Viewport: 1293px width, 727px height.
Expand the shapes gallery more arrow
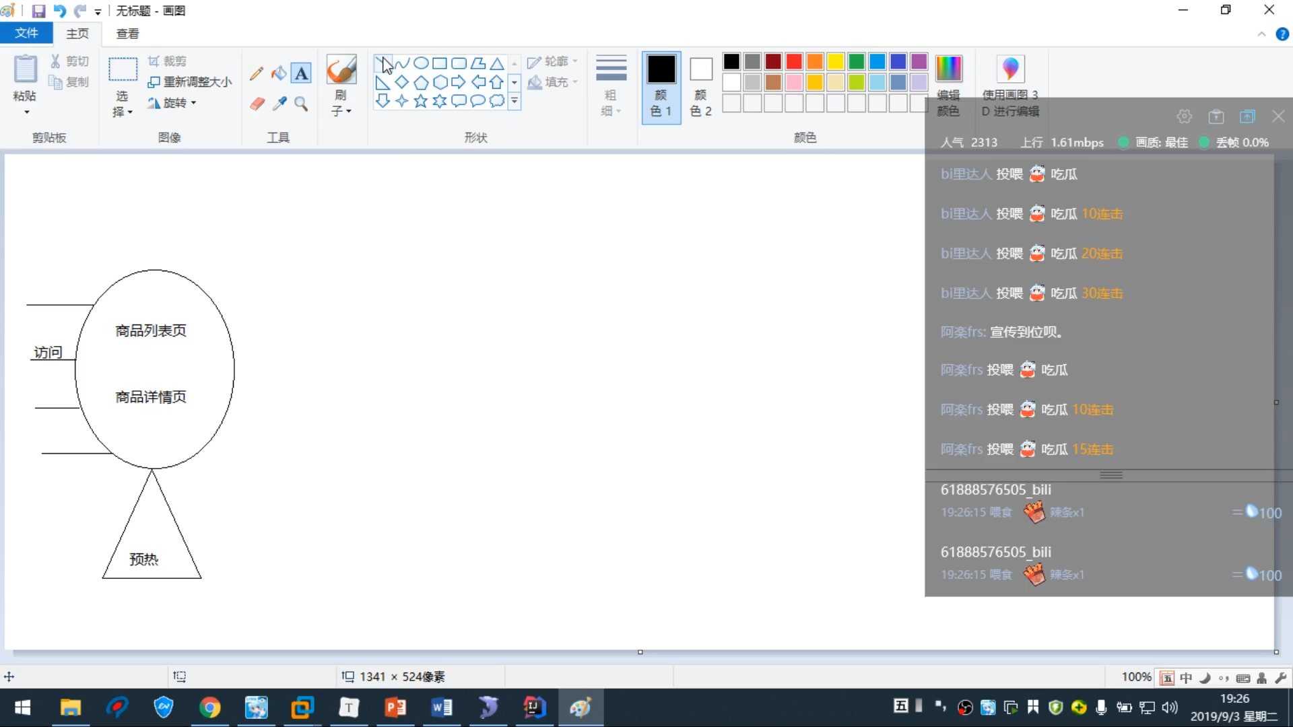(515, 102)
